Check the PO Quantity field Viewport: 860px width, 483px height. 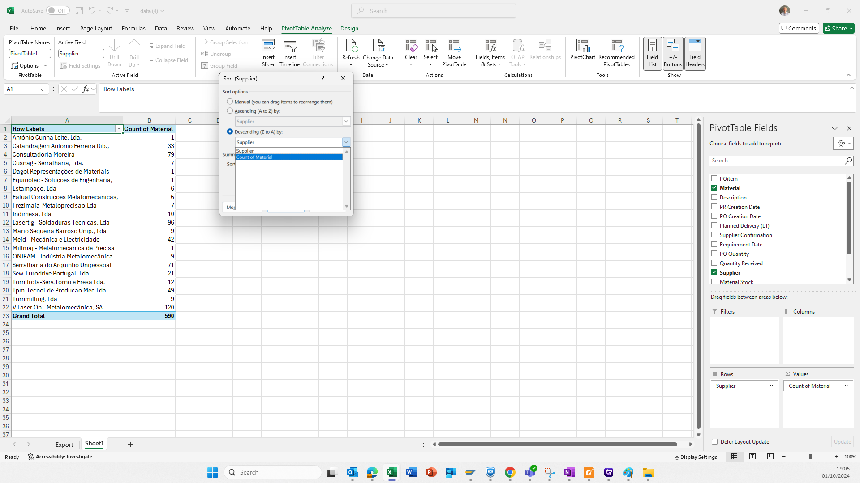[714, 254]
